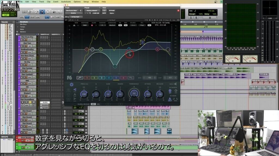The image size is (279, 156).
Task: Select the SPLIT sidechain mode icon
Action: coord(170,99)
